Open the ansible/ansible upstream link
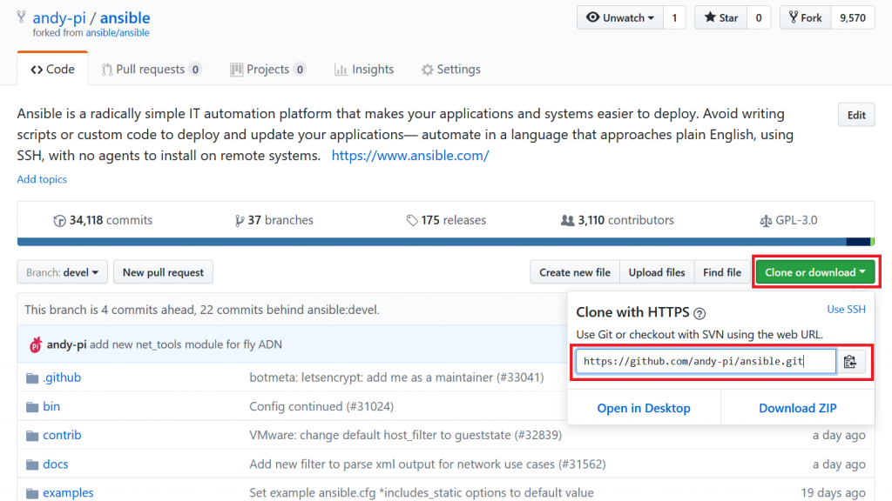 (118, 33)
